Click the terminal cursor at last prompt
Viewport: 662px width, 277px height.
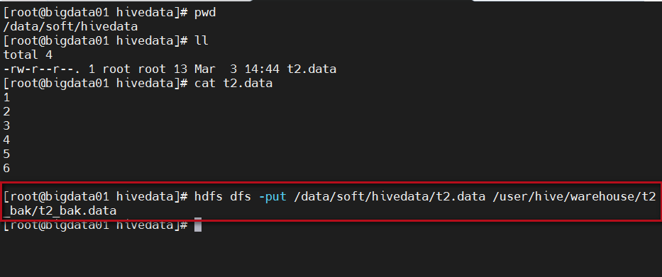pos(198,225)
